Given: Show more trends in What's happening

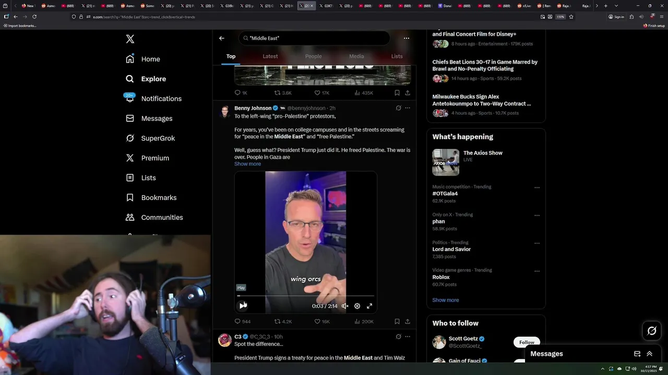Looking at the screenshot, I should coord(446,300).
